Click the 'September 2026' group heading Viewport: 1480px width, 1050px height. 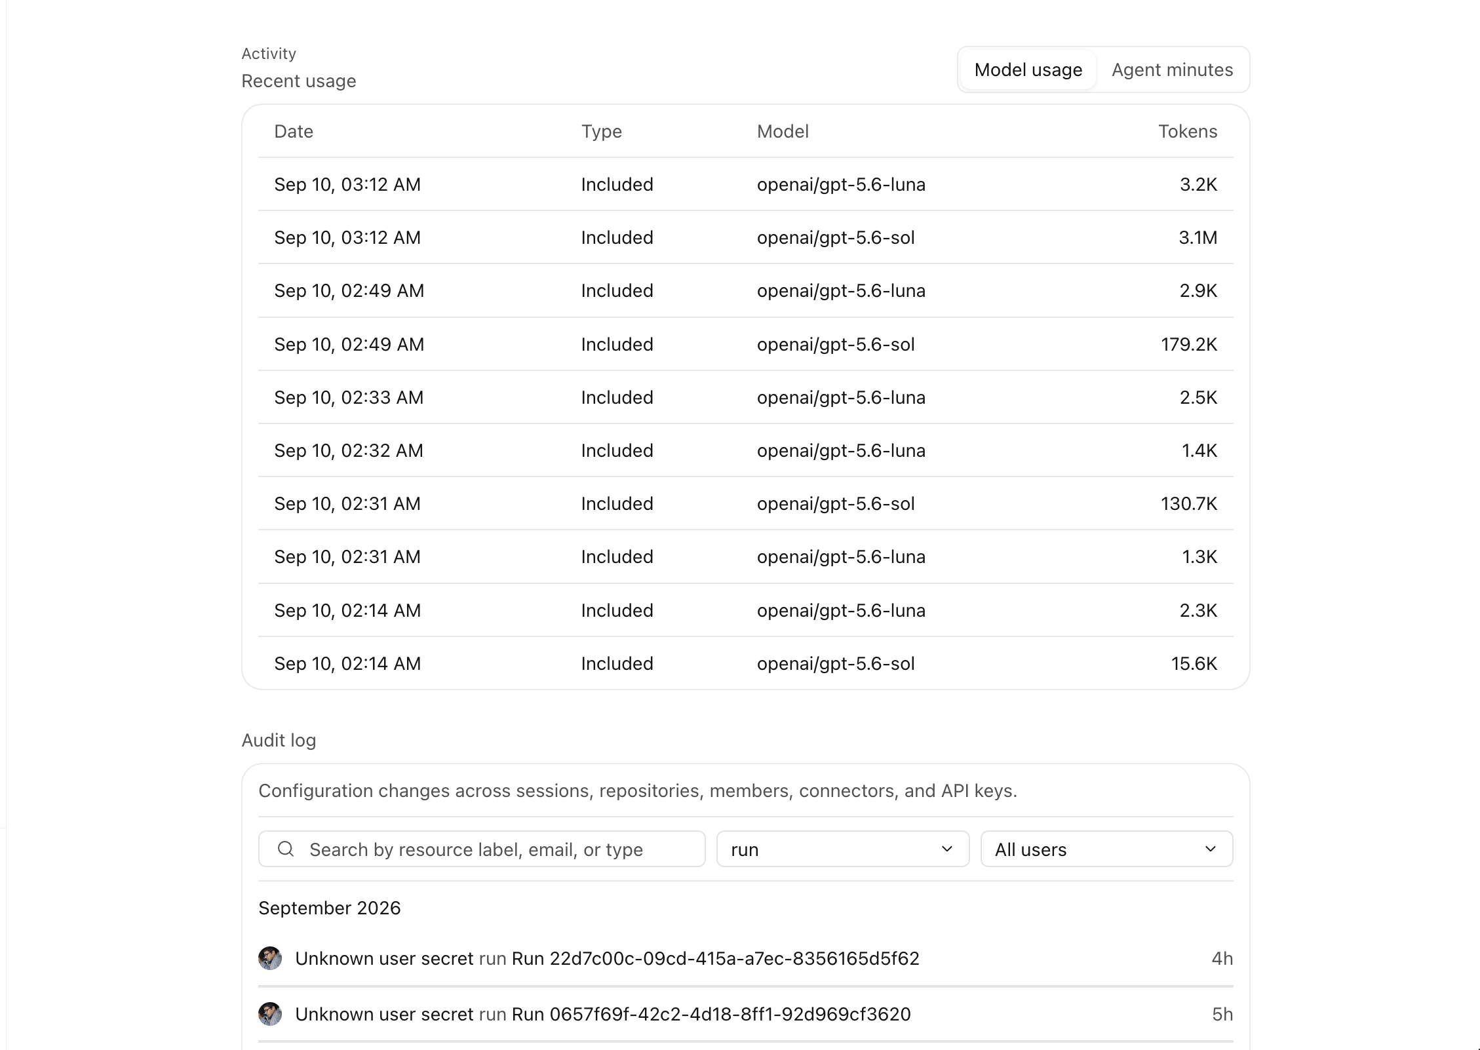coord(329,908)
